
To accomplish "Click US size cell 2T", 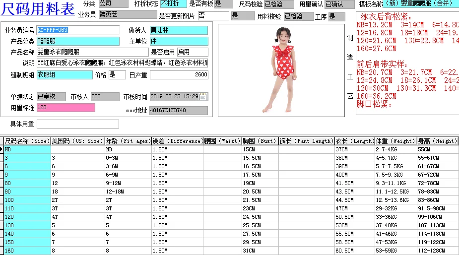I will tap(77, 200).
